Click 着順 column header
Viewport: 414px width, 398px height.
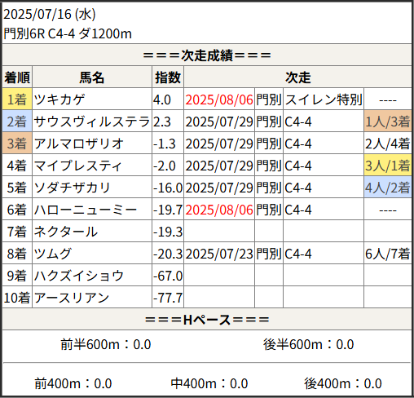coord(17,77)
